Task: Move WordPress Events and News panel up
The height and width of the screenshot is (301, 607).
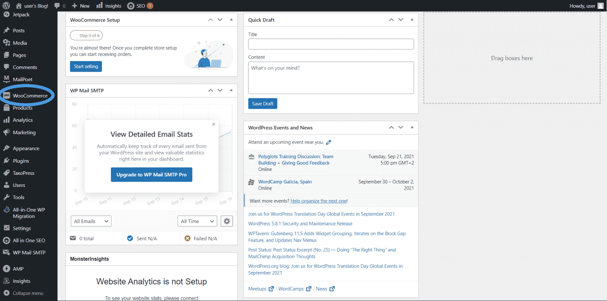Action: tap(391, 128)
